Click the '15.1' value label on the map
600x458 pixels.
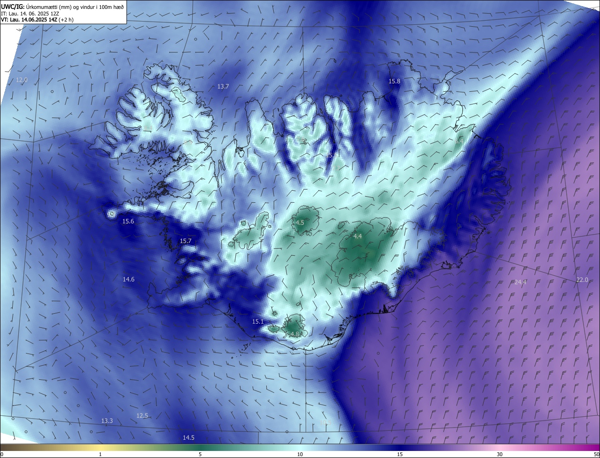[x=258, y=322]
